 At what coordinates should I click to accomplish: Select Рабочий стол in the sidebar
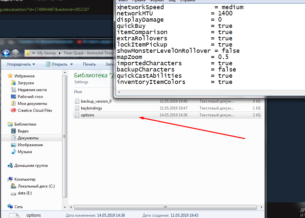[30, 96]
